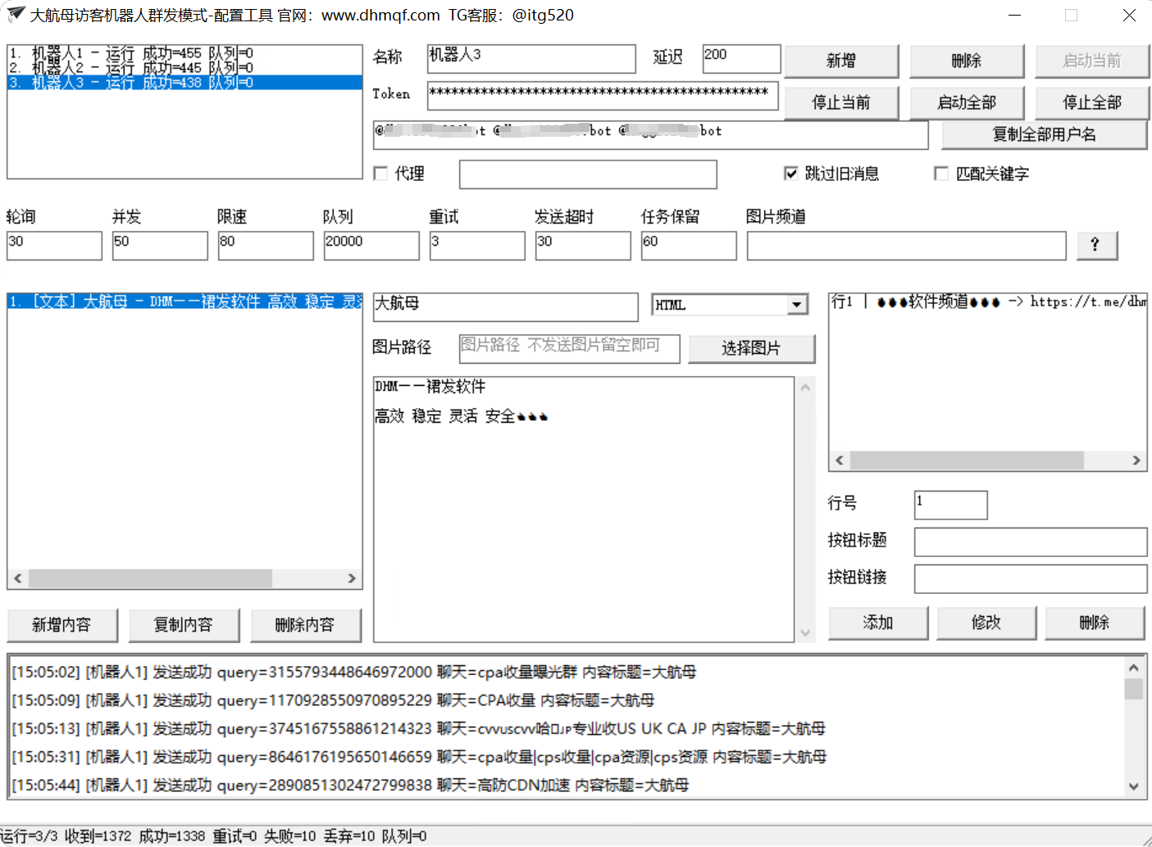
Task: Click the 发送超时 field with value 30
Action: coord(583,246)
